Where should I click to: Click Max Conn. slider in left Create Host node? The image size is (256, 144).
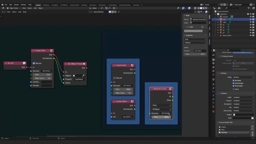[42, 78]
